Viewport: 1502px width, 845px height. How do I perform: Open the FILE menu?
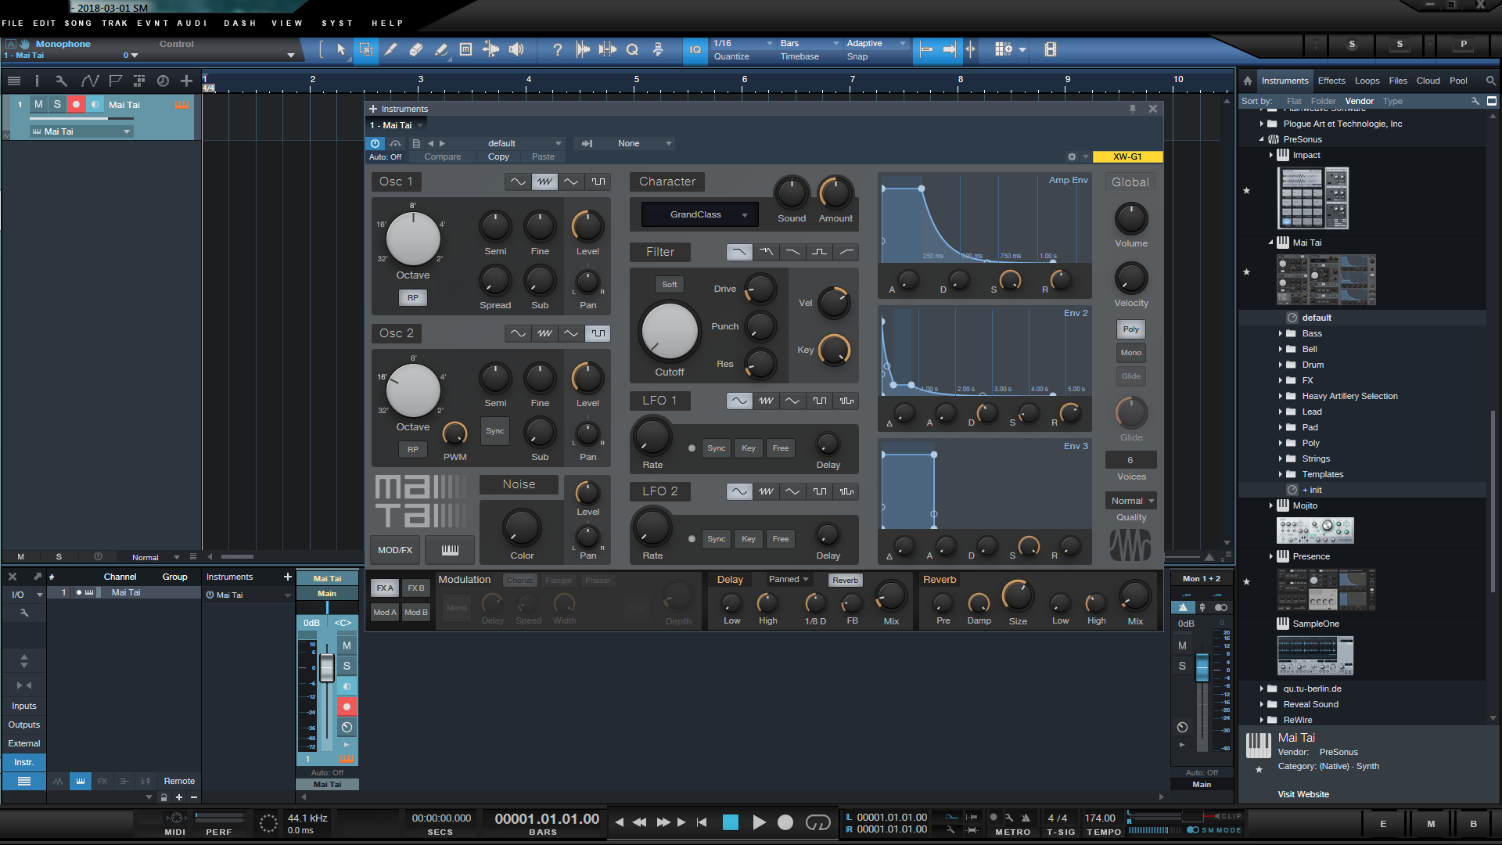pos(13,23)
